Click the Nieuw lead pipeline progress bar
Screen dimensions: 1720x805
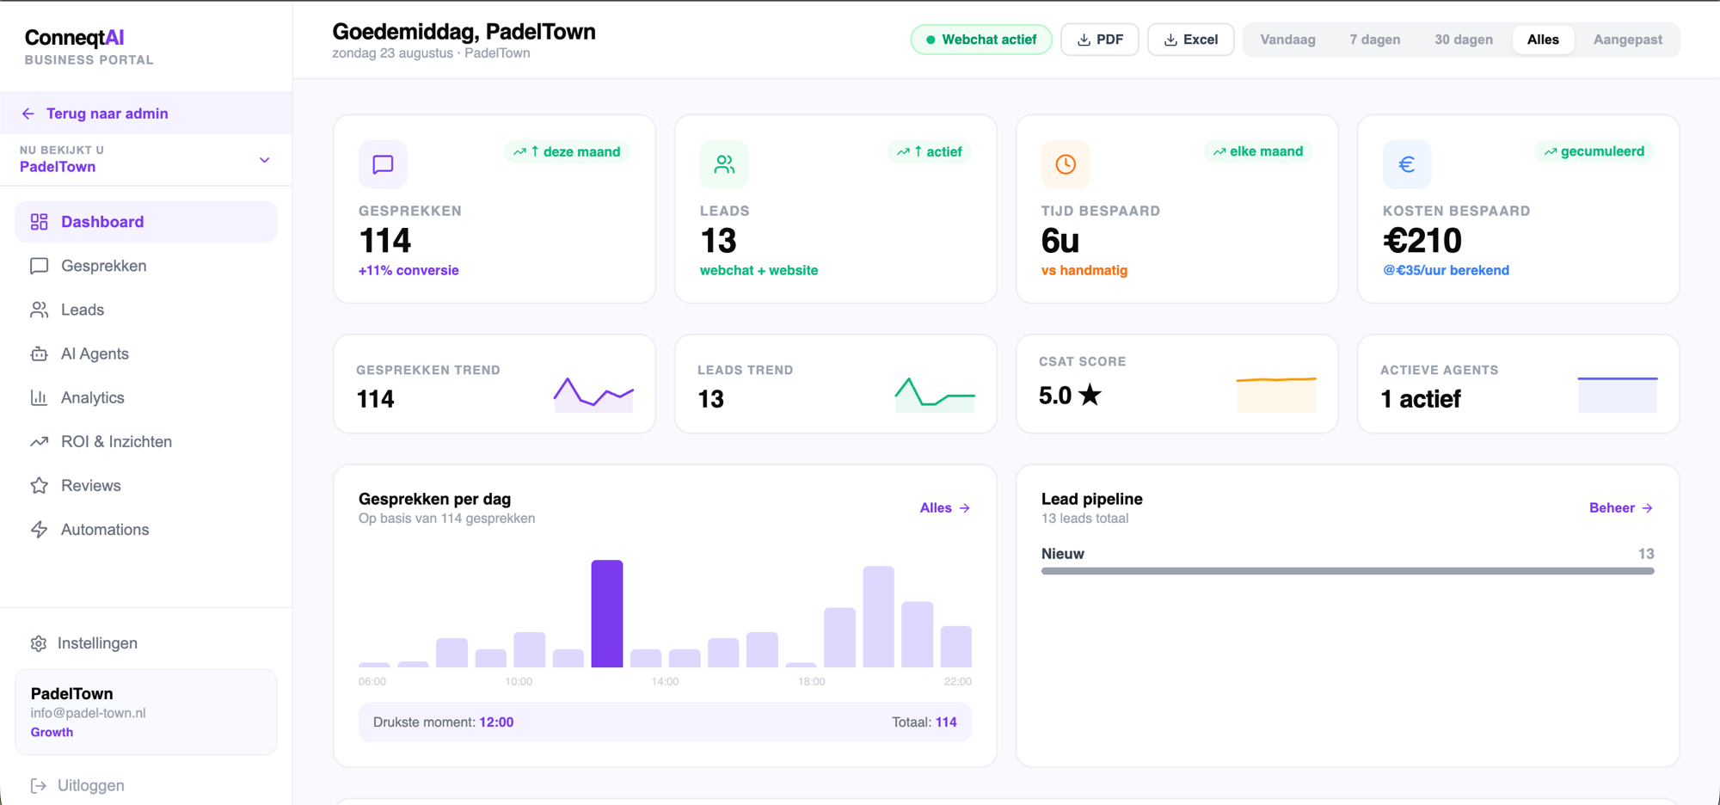(1348, 570)
